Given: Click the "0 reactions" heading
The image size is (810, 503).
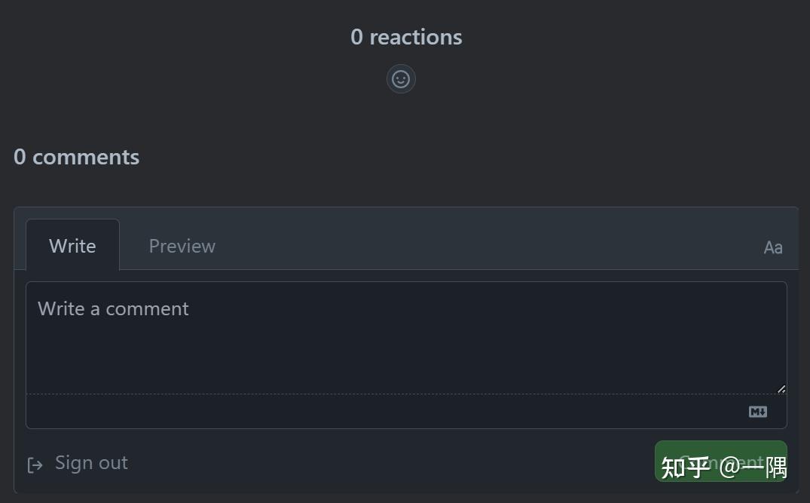Looking at the screenshot, I should (406, 37).
